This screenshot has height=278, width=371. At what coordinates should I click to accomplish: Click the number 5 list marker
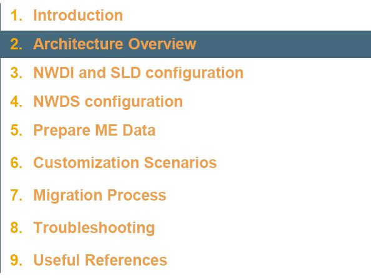point(16,131)
